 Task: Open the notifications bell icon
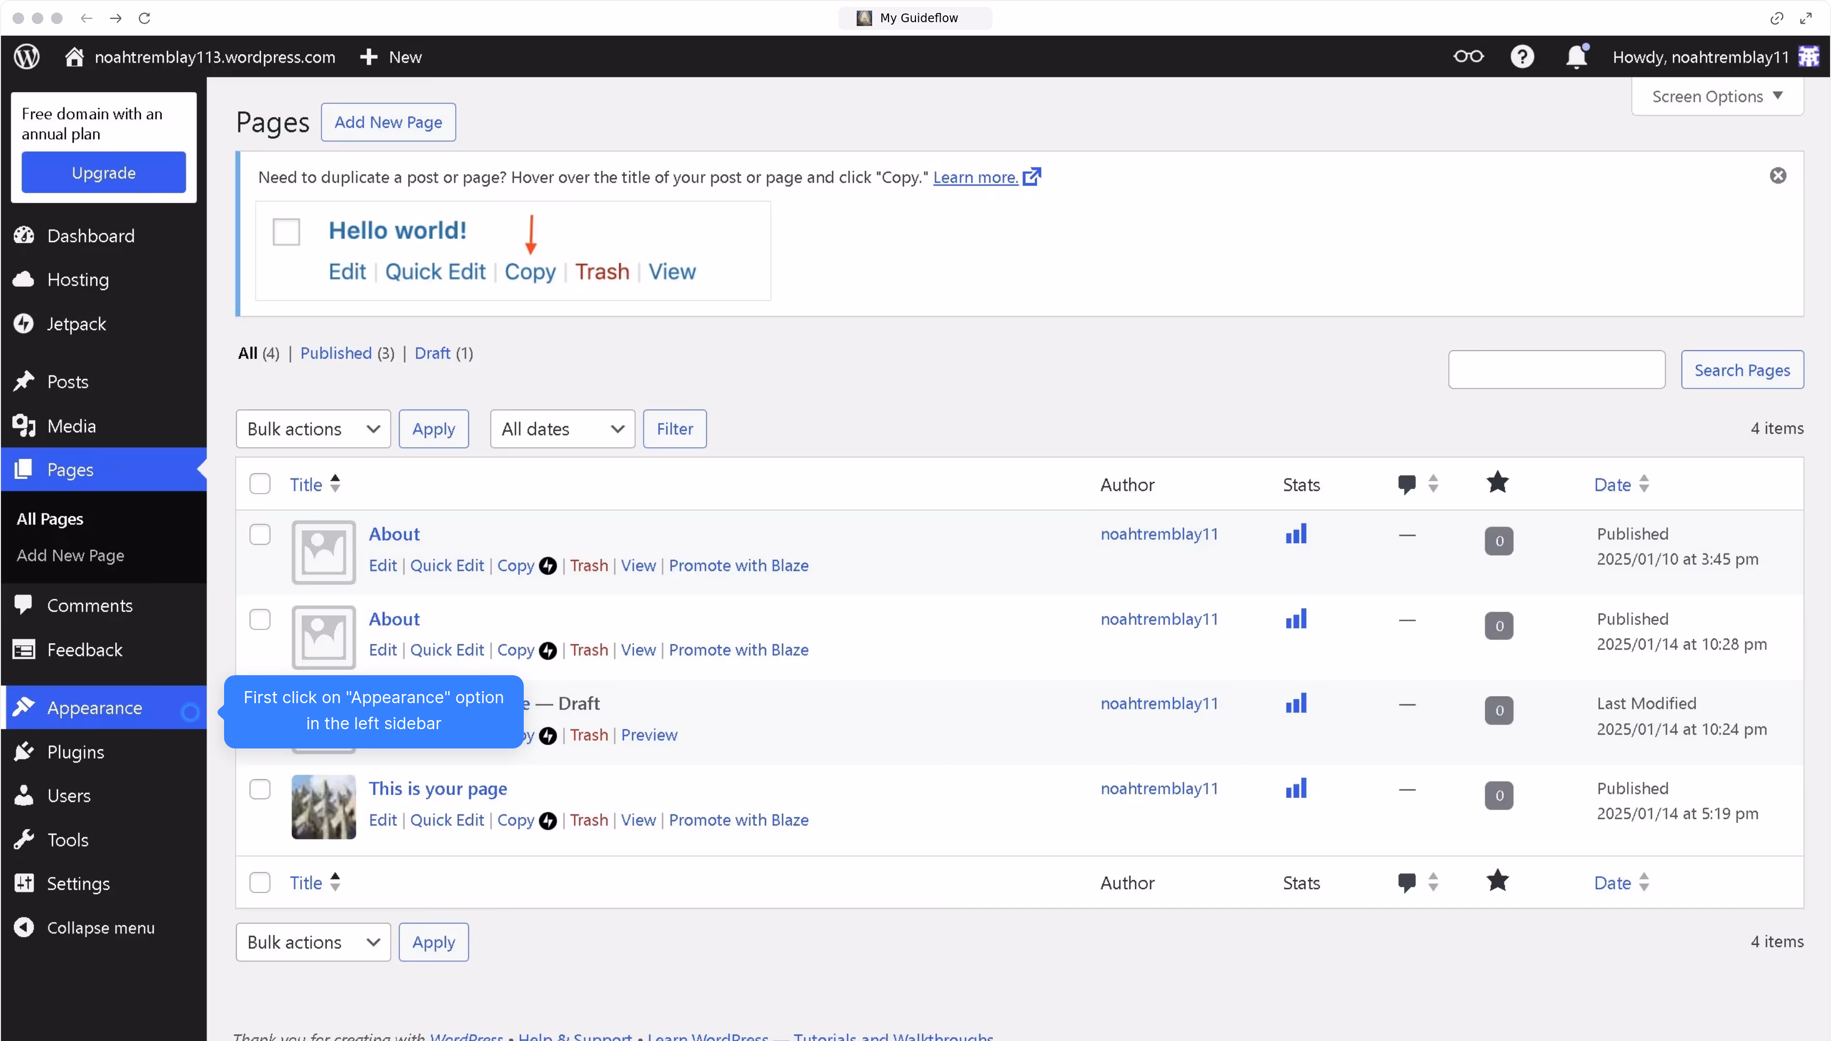[1576, 56]
